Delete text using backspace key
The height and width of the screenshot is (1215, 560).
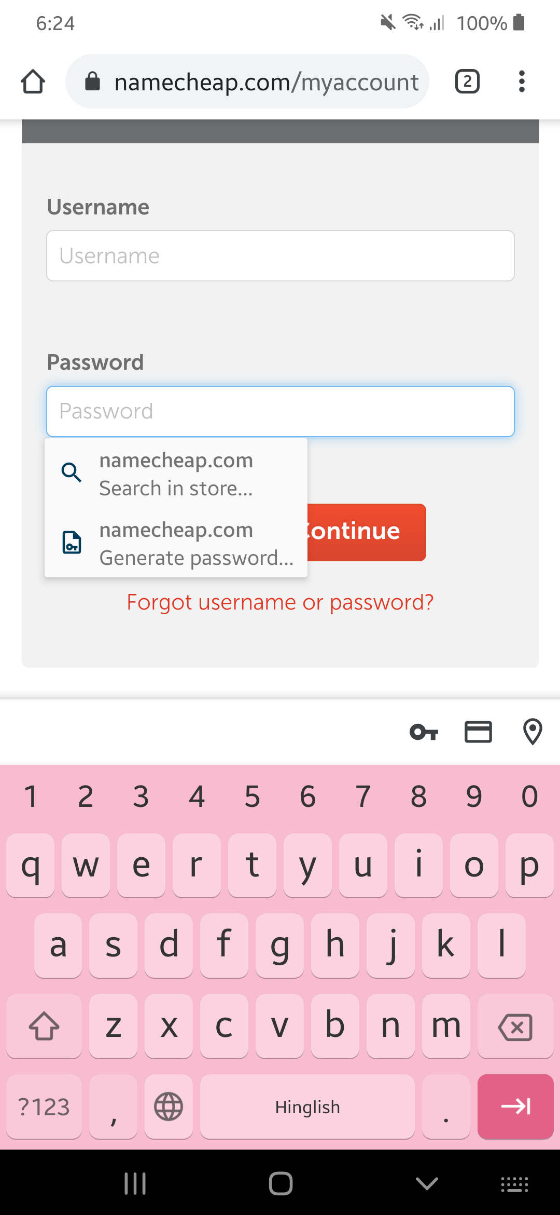pos(516,1027)
